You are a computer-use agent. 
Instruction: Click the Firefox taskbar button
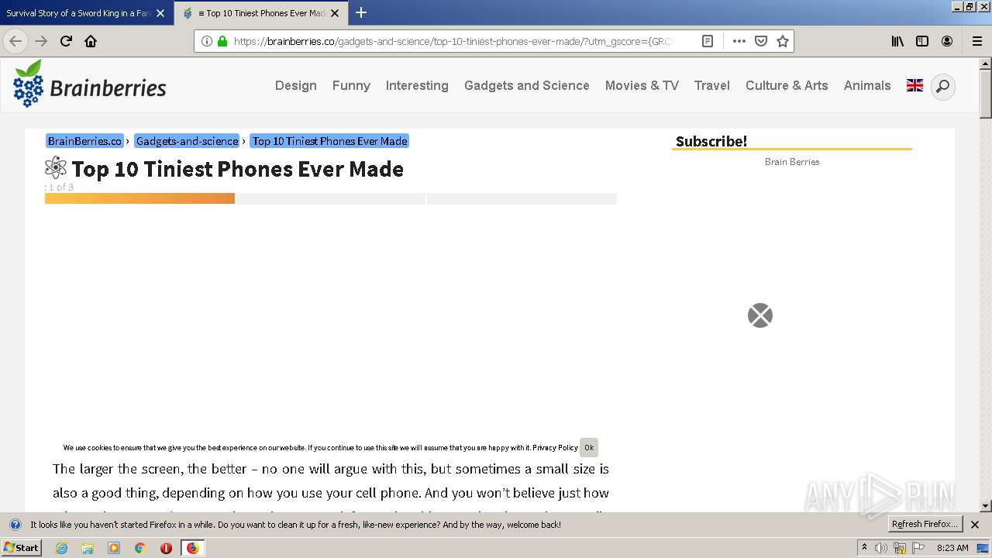tap(192, 548)
